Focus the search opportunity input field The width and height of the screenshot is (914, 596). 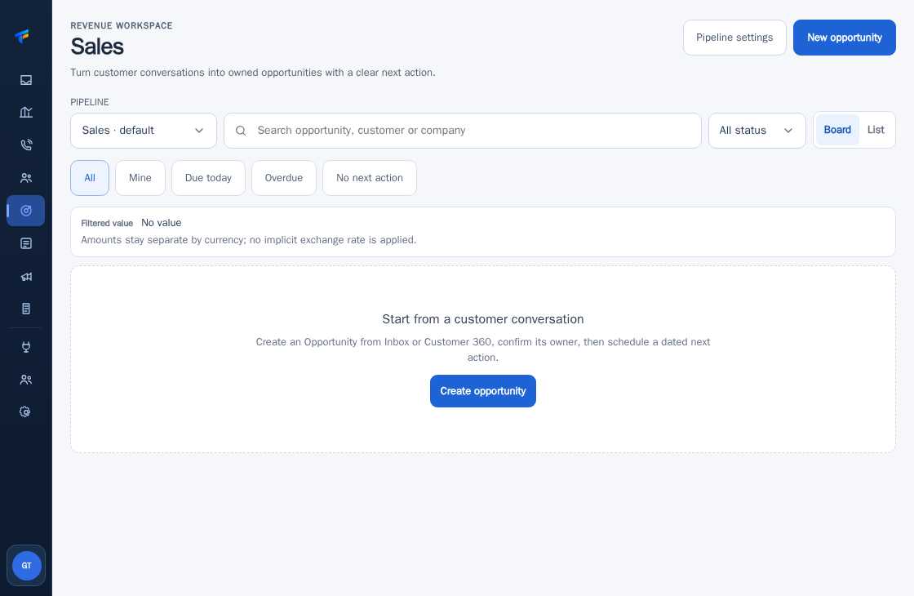(x=462, y=131)
